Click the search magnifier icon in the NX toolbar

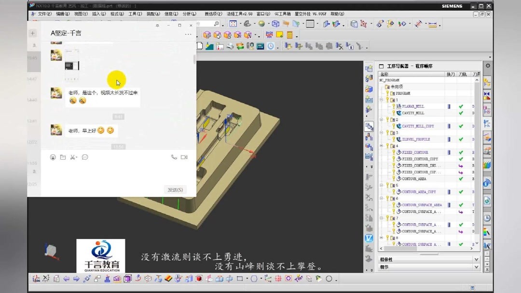[217, 23]
